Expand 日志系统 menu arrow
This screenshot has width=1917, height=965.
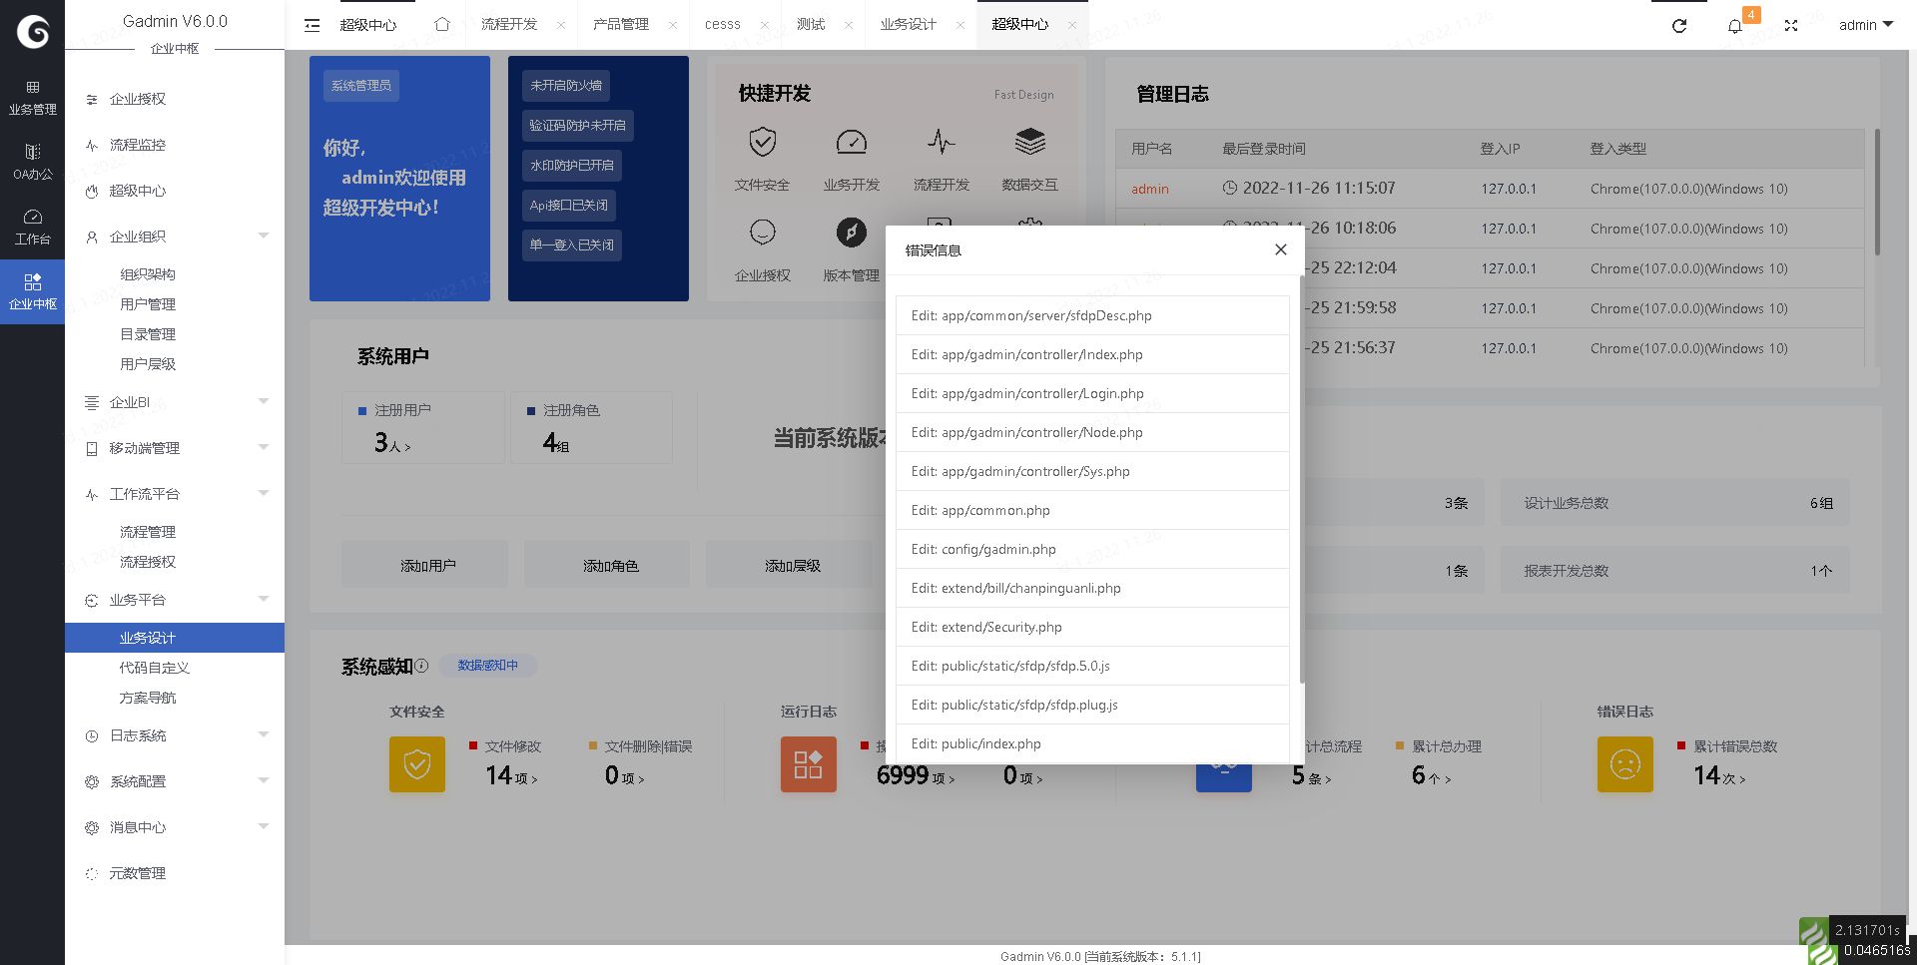(x=264, y=734)
